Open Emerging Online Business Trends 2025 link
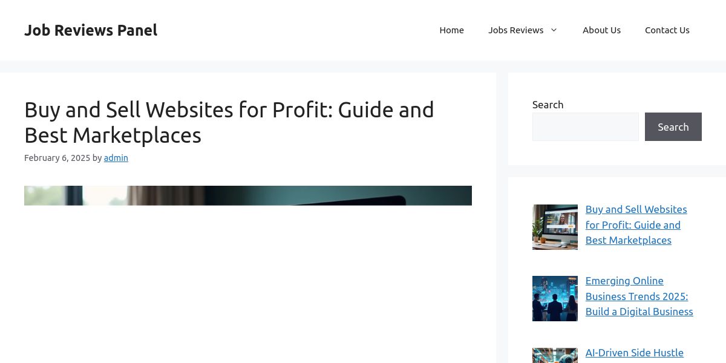Image resolution: width=726 pixels, height=363 pixels. coord(639,296)
